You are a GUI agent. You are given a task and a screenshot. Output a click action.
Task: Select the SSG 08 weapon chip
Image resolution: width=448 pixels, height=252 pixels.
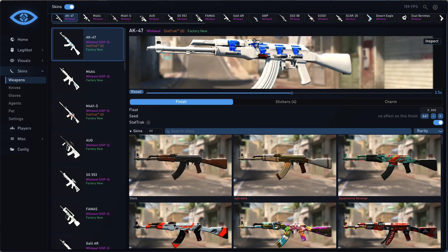point(290,18)
